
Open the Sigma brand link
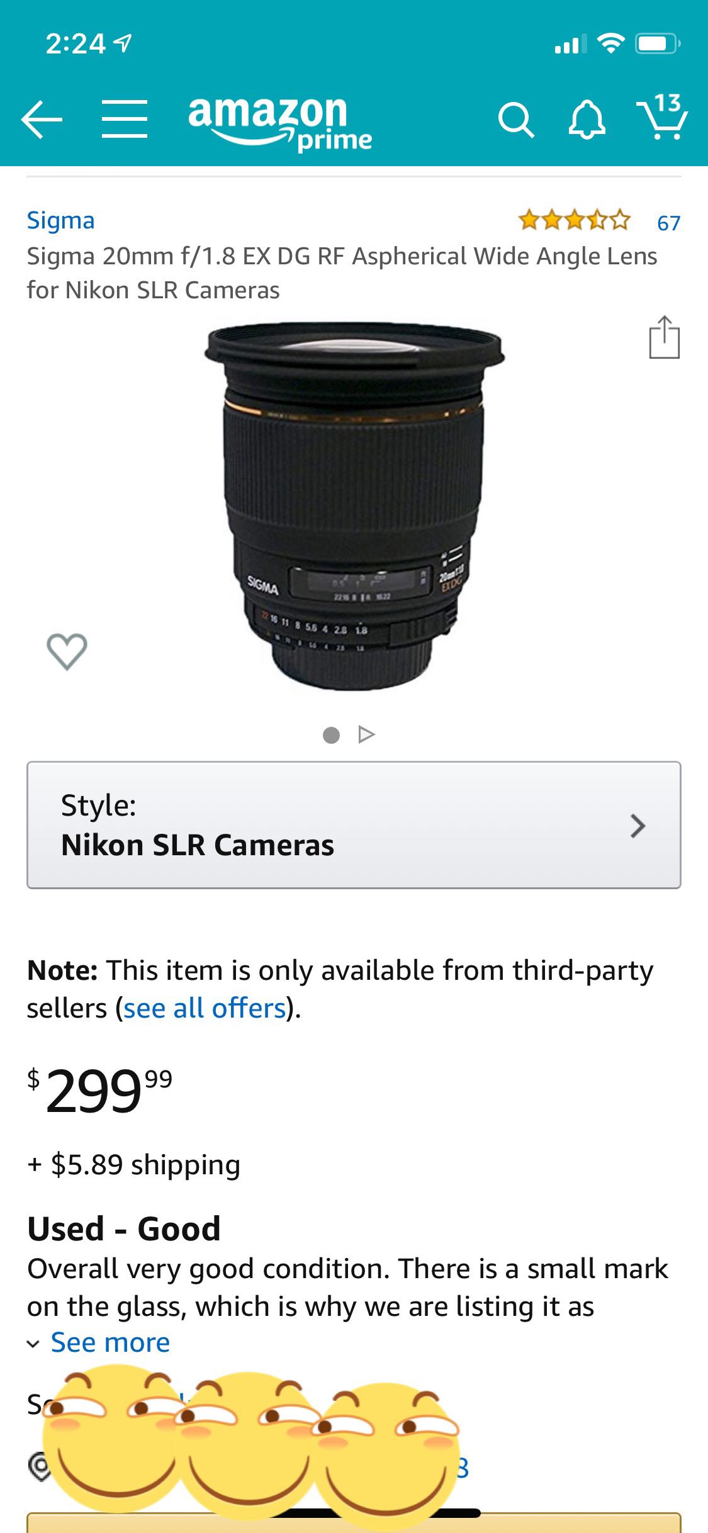click(x=60, y=220)
